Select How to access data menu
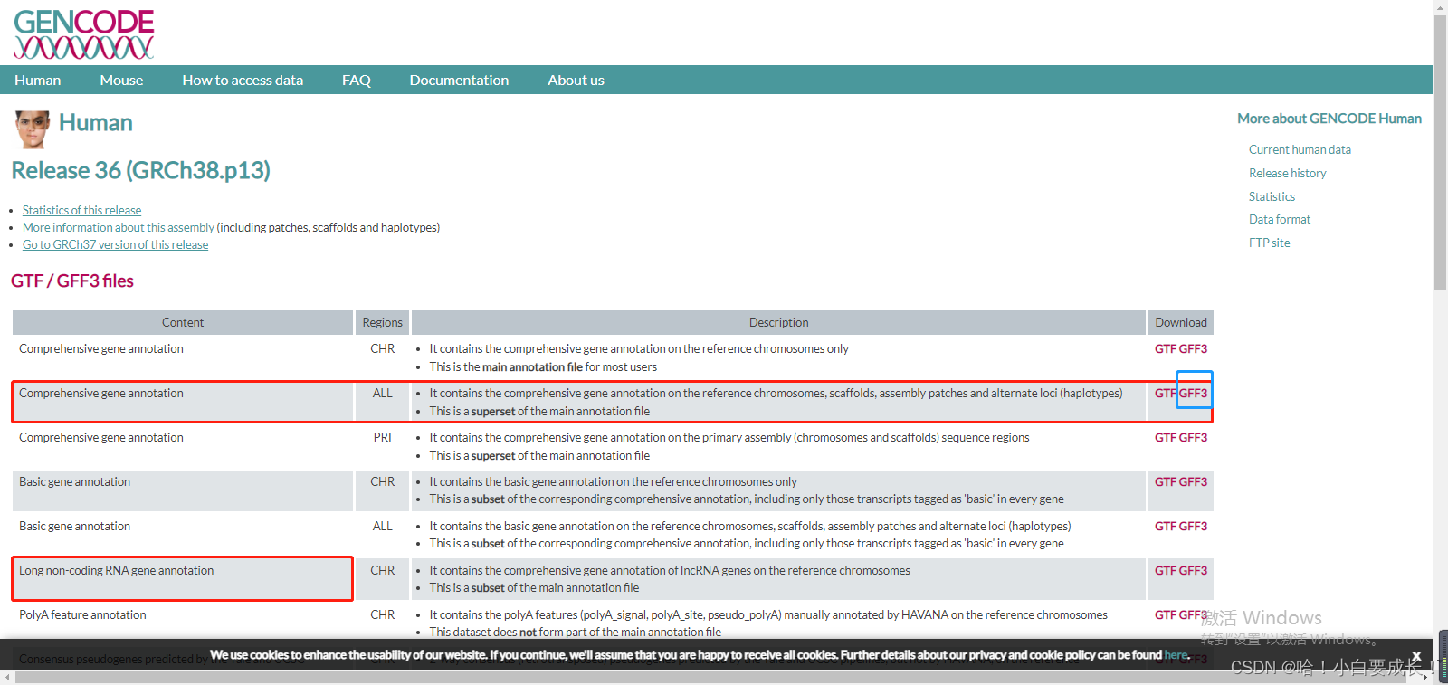 point(243,80)
